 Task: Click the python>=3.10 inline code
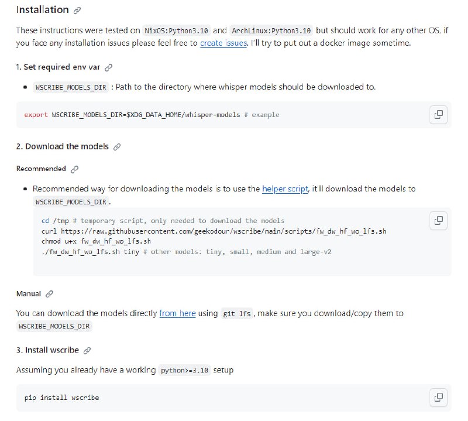click(184, 371)
